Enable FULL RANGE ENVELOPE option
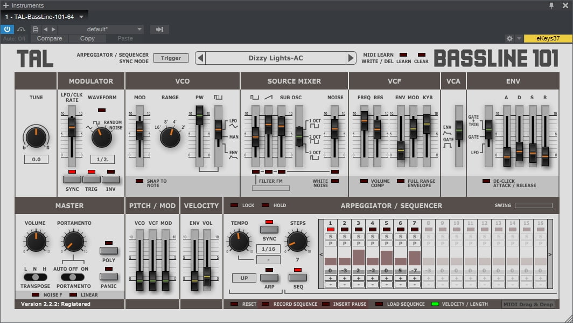The width and height of the screenshot is (573, 323). (401, 181)
